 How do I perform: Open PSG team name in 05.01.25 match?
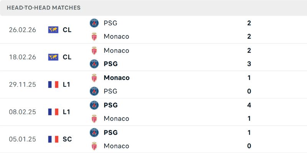click(111, 132)
